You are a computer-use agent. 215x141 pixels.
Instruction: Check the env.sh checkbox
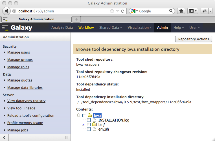pos(89,129)
